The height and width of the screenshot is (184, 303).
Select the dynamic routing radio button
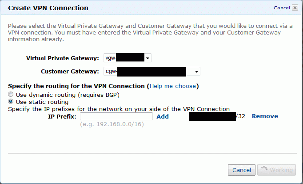(x=11, y=94)
